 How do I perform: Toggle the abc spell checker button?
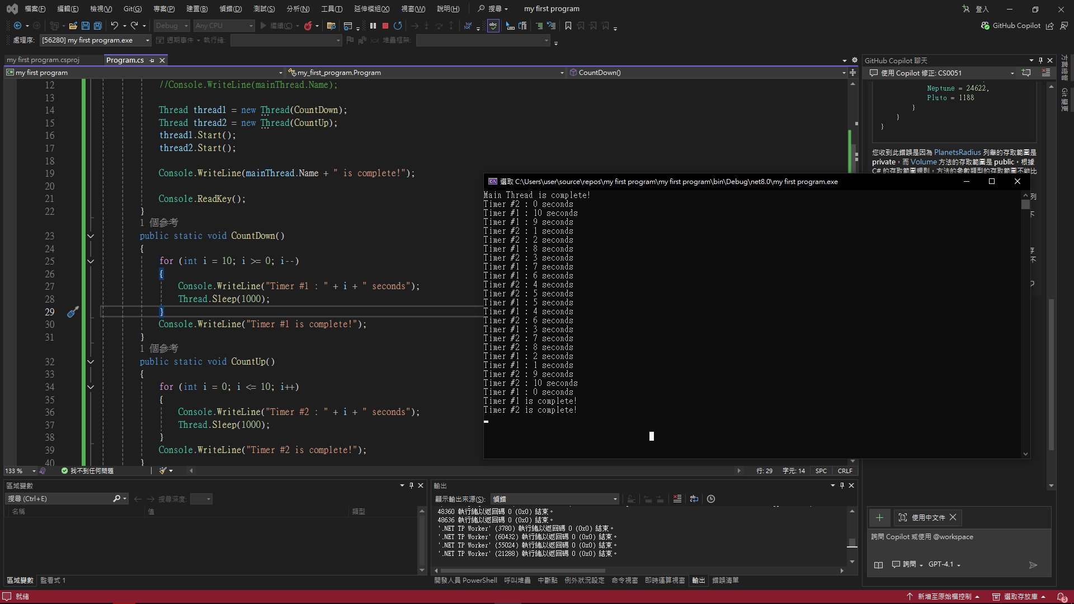point(493,26)
